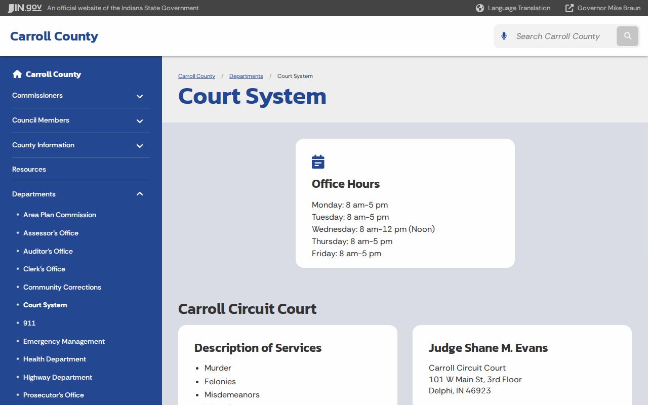The width and height of the screenshot is (648, 405).
Task: Go to Area Plan Commission page
Action: (x=60, y=215)
